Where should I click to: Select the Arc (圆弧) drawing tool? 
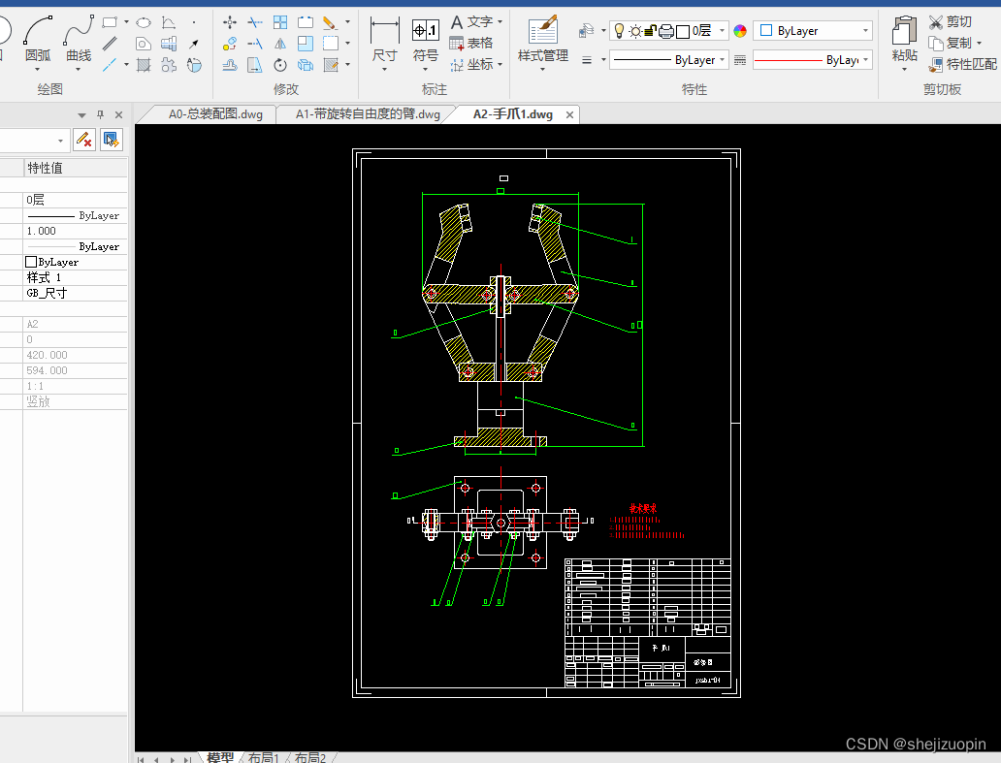click(38, 40)
